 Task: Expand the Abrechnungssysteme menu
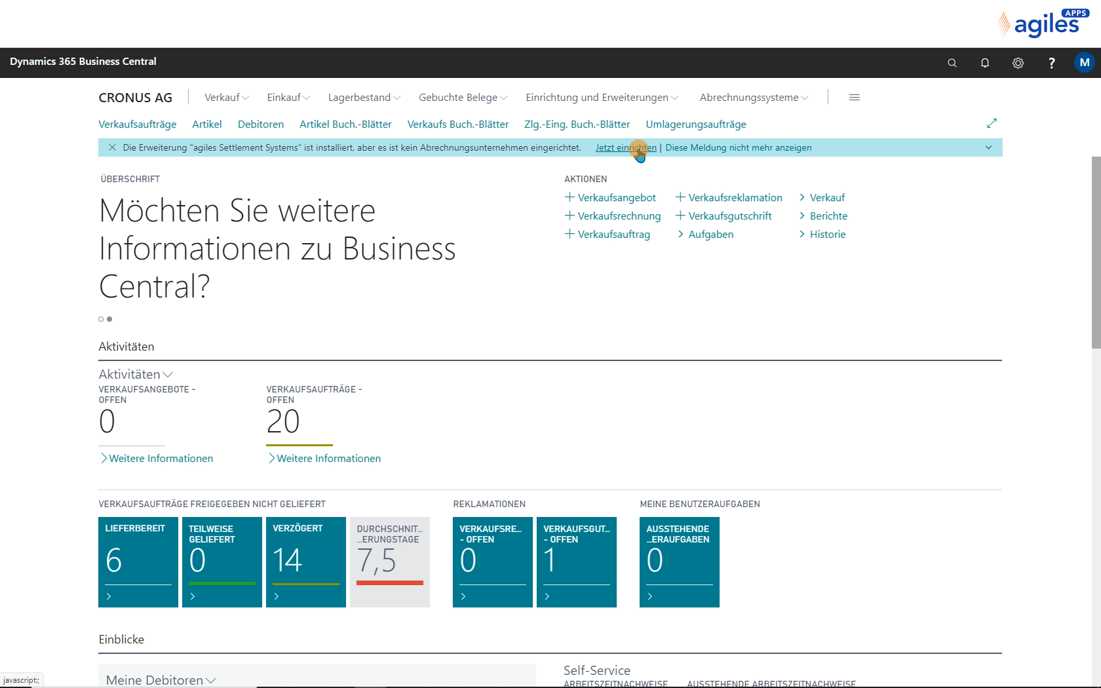754,97
